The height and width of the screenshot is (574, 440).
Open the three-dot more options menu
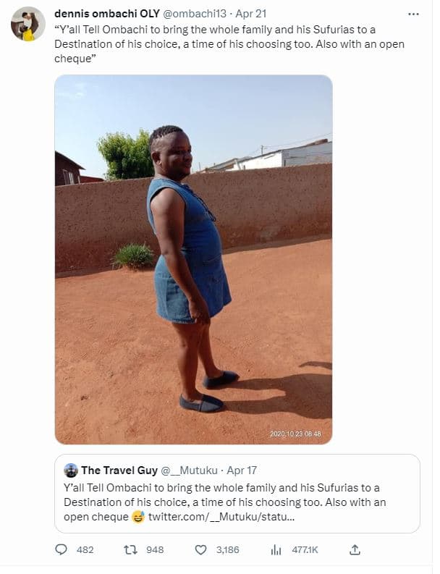click(413, 14)
